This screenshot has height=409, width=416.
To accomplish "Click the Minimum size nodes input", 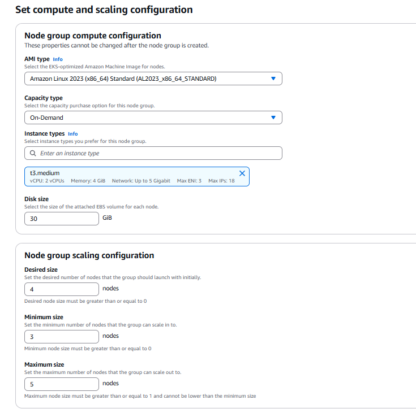I will coord(62,337).
